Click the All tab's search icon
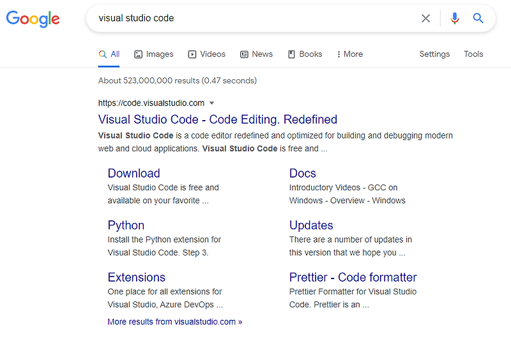 click(x=102, y=54)
